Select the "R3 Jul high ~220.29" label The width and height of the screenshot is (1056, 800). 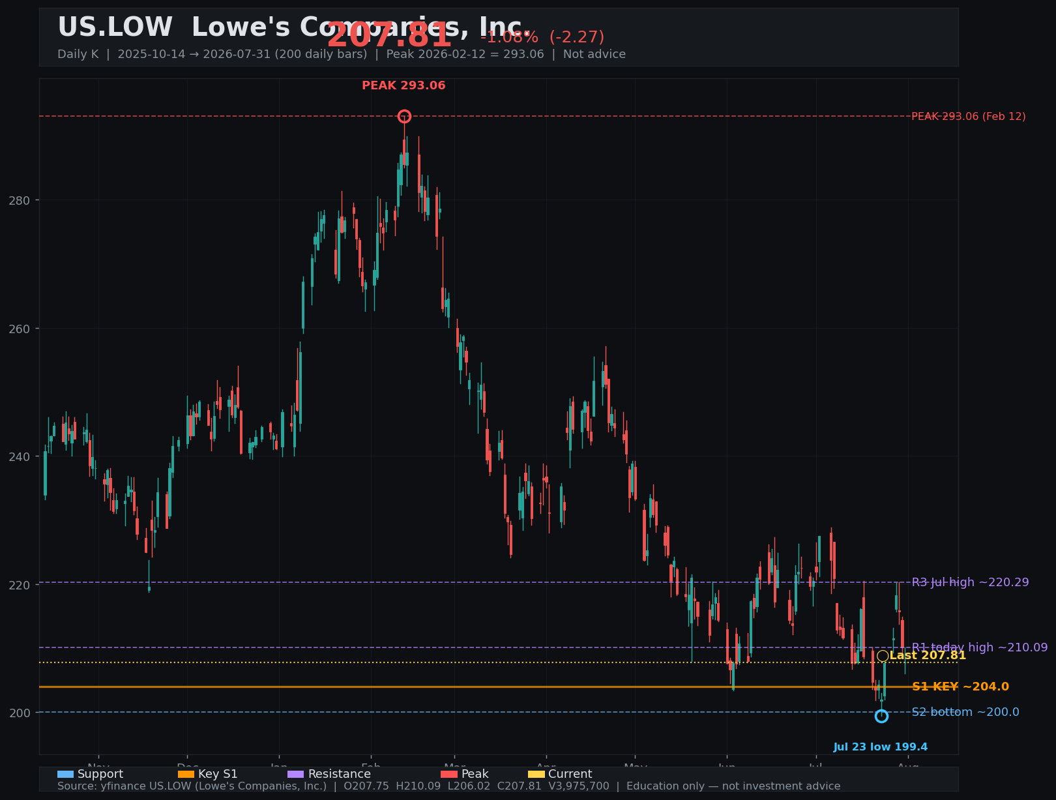(971, 582)
